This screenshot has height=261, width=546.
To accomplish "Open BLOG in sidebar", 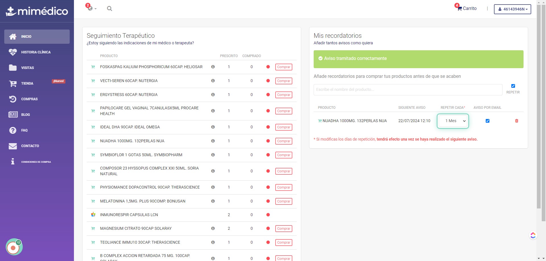I will 37,115.
